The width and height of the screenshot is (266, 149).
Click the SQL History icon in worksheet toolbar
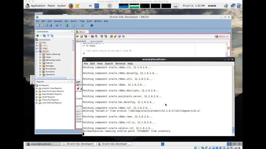(x=119, y=36)
